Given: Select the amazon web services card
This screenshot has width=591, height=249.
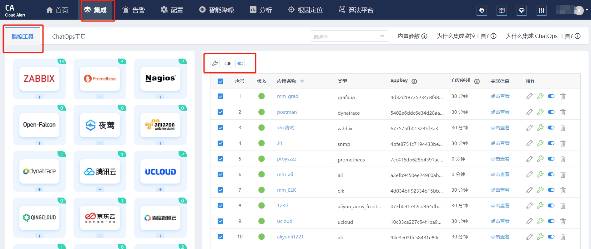Looking at the screenshot, I should click(x=160, y=125).
